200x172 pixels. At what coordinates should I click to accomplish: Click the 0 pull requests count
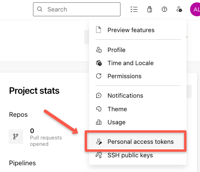point(32,131)
